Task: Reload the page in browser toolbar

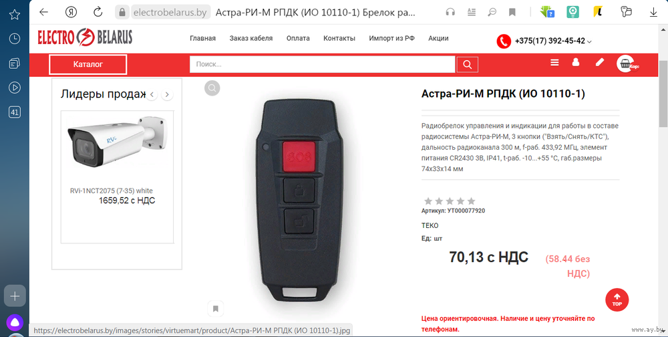Action: (x=98, y=13)
